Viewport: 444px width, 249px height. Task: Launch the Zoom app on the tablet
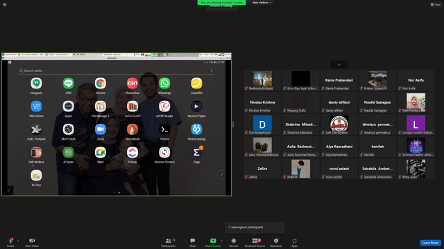[x=100, y=129]
